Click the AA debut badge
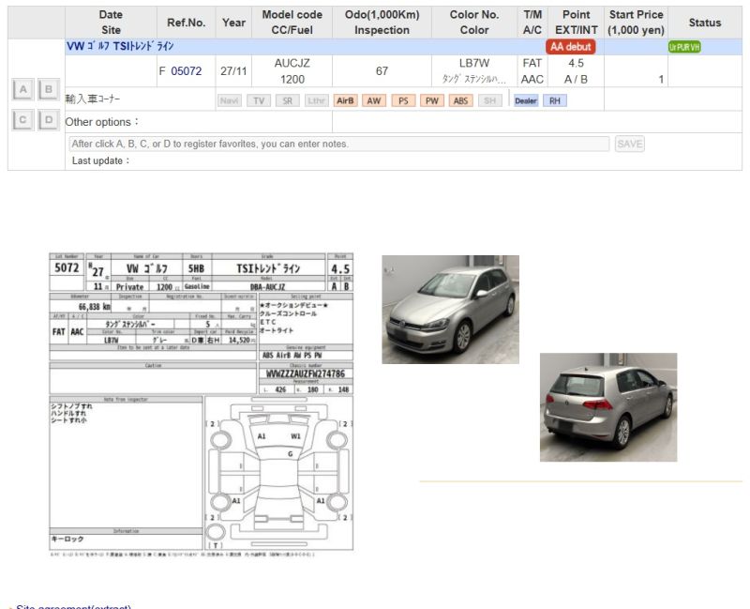This screenshot has height=609, width=750. [x=571, y=47]
